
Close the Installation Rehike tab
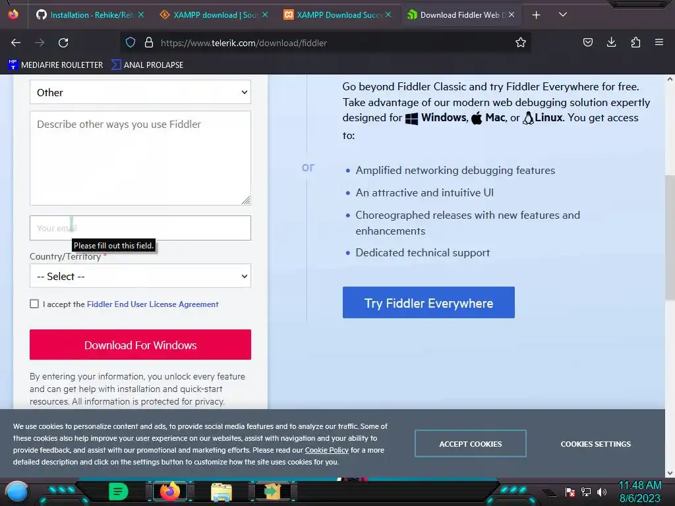(141, 14)
